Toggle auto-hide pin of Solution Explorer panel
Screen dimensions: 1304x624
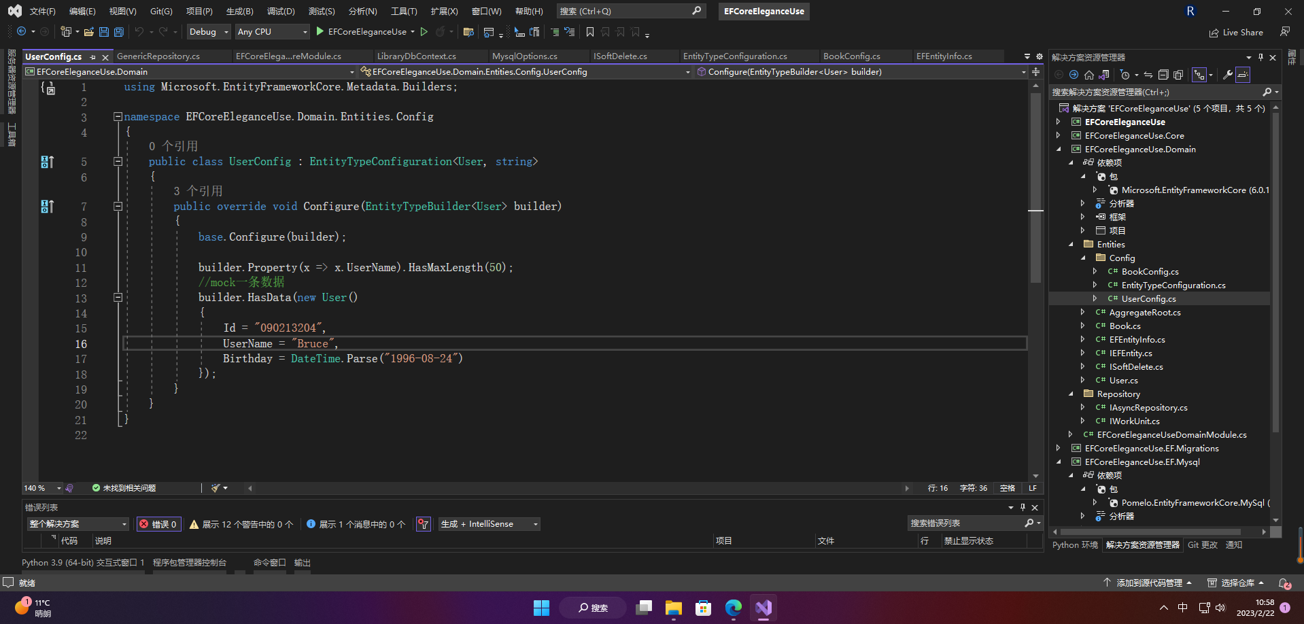coord(1260,57)
